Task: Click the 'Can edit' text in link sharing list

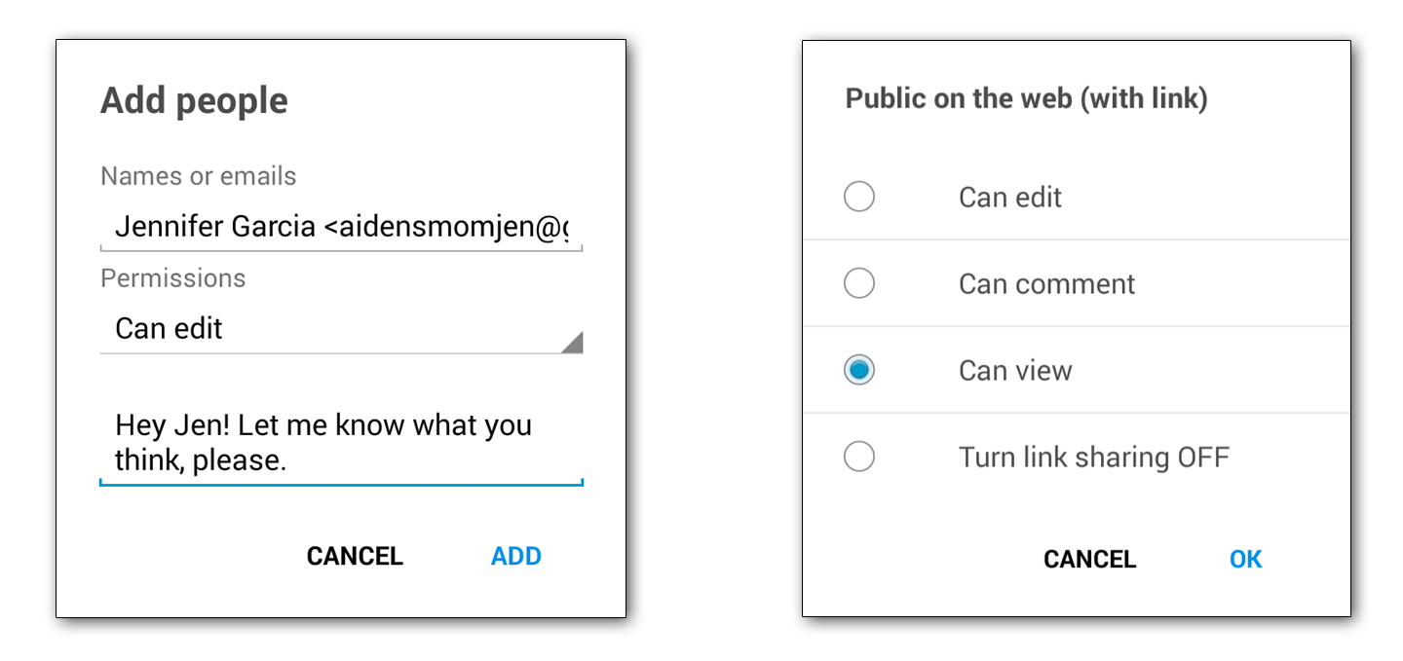Action: [x=1009, y=198]
